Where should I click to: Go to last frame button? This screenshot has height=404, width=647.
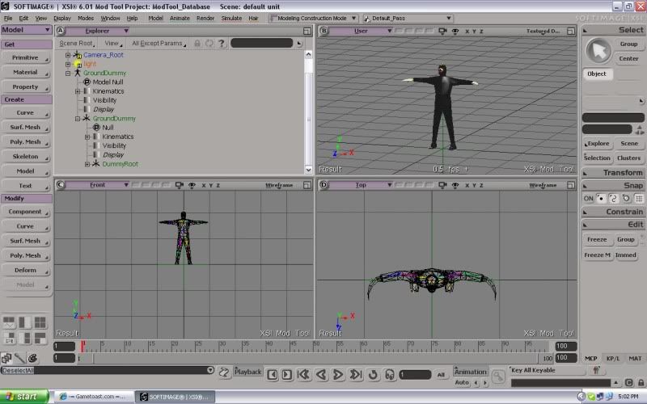coord(355,374)
